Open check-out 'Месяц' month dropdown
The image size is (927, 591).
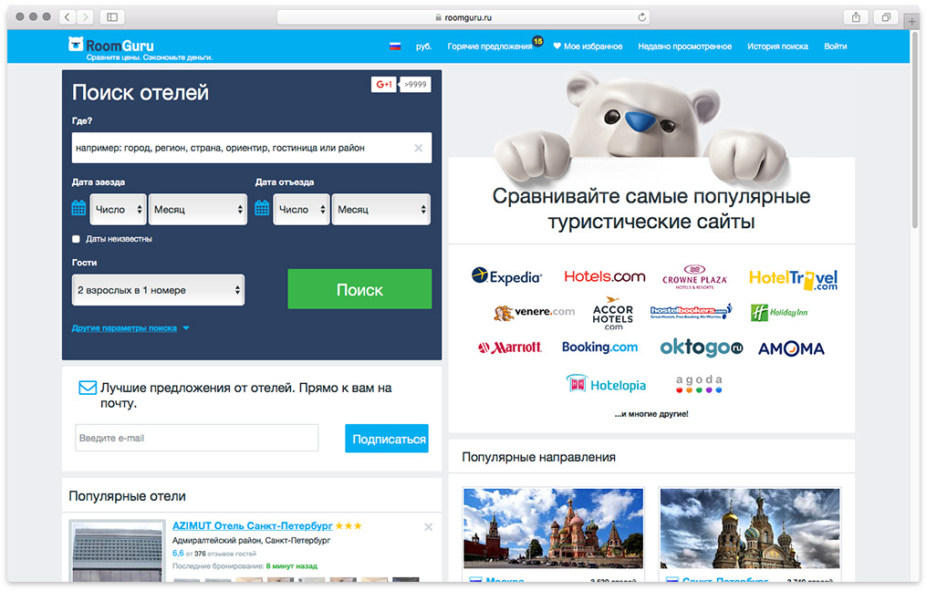pyautogui.click(x=380, y=210)
